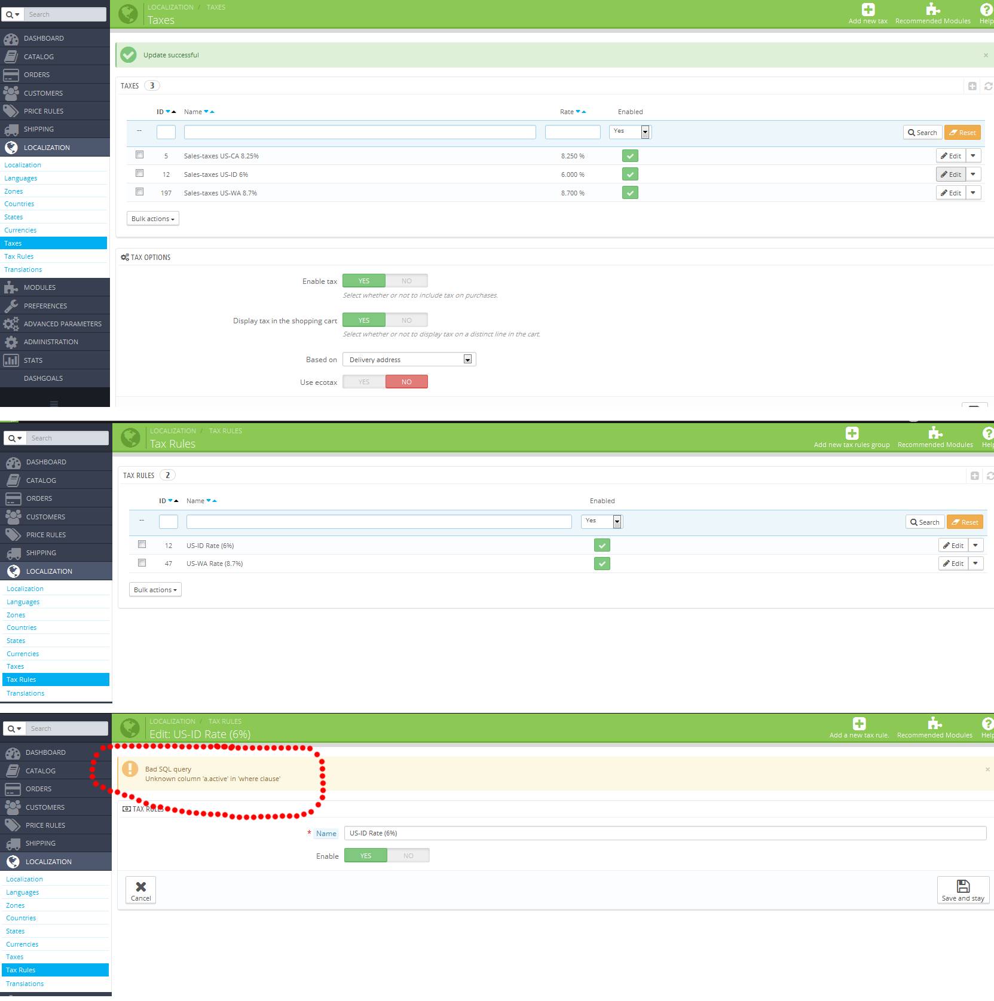Image resolution: width=994 pixels, height=1001 pixels.
Task: Toggle enabled status of Sales-taxes US-ID 6%
Action: 630,175
